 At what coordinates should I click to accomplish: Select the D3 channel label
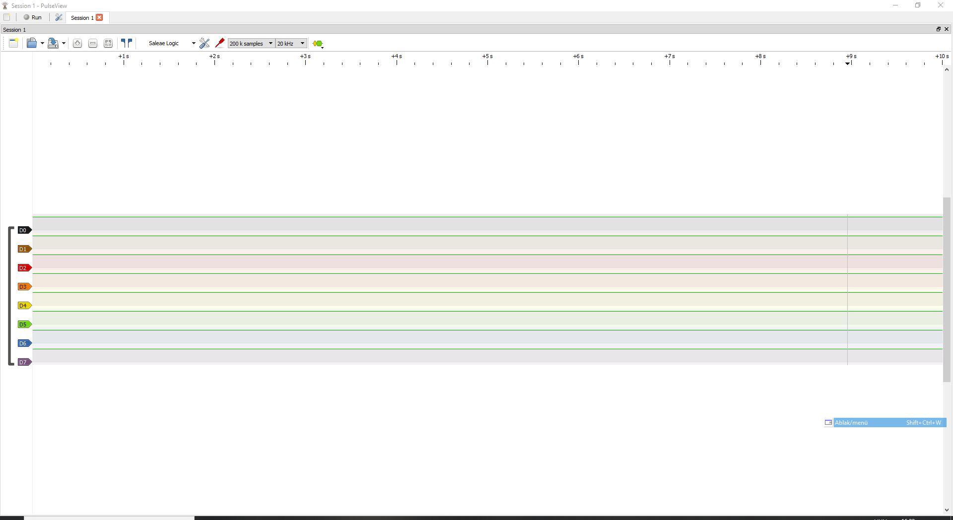point(25,287)
